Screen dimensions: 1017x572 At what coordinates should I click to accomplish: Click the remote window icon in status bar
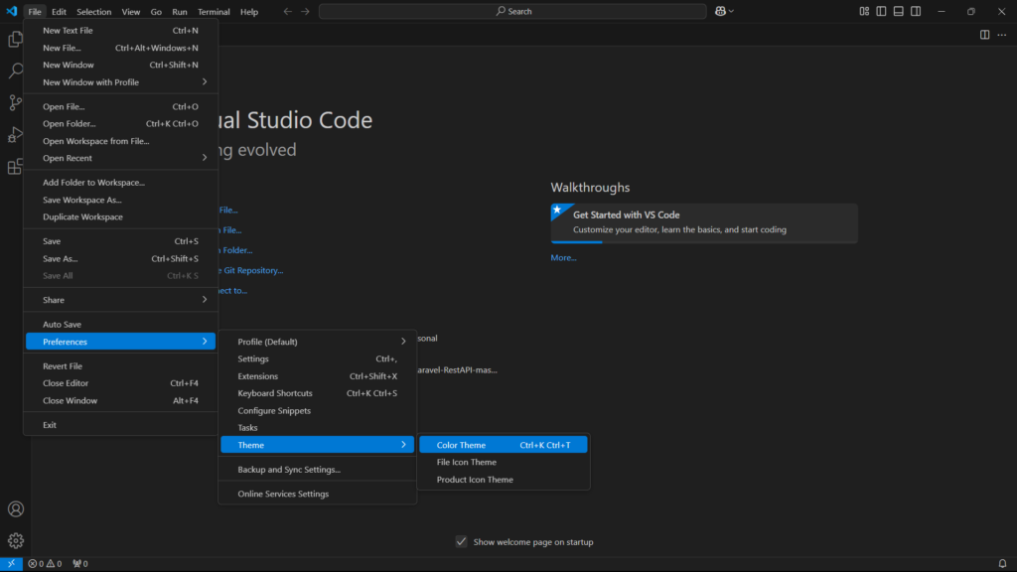tap(11, 564)
